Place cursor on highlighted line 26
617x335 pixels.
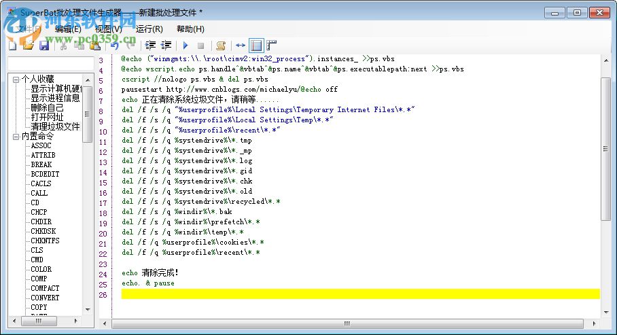pyautogui.click(x=360, y=294)
